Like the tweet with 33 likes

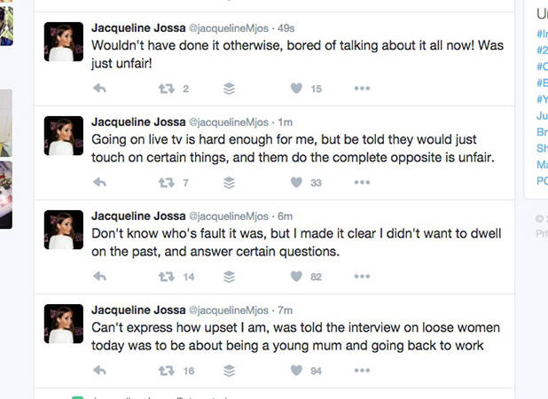tap(296, 183)
